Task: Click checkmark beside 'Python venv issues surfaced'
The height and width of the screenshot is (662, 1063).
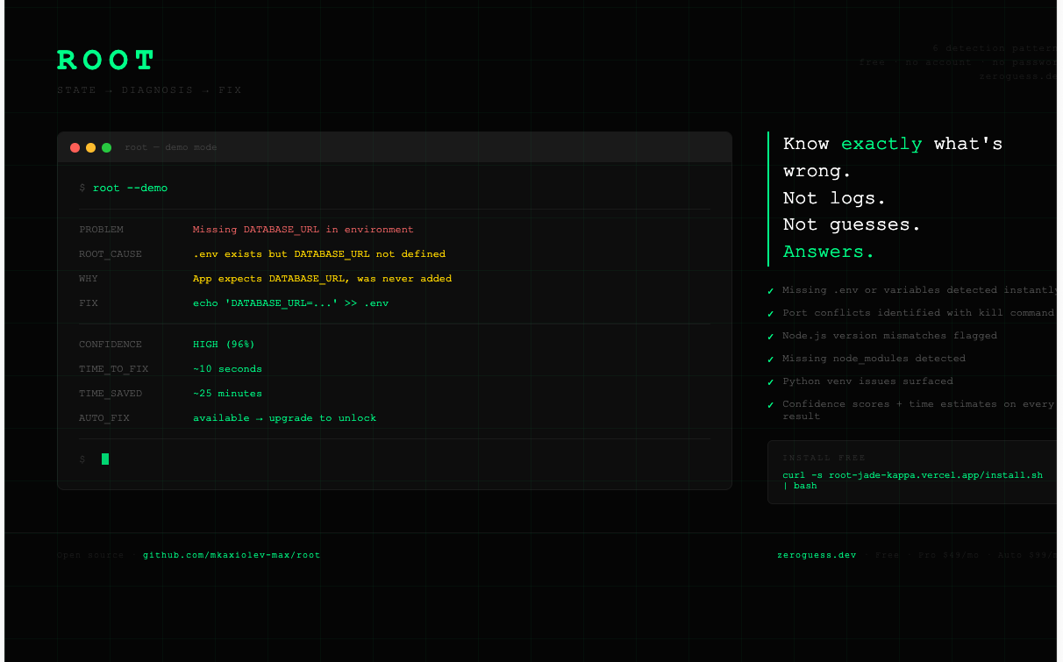Action: coord(771,382)
